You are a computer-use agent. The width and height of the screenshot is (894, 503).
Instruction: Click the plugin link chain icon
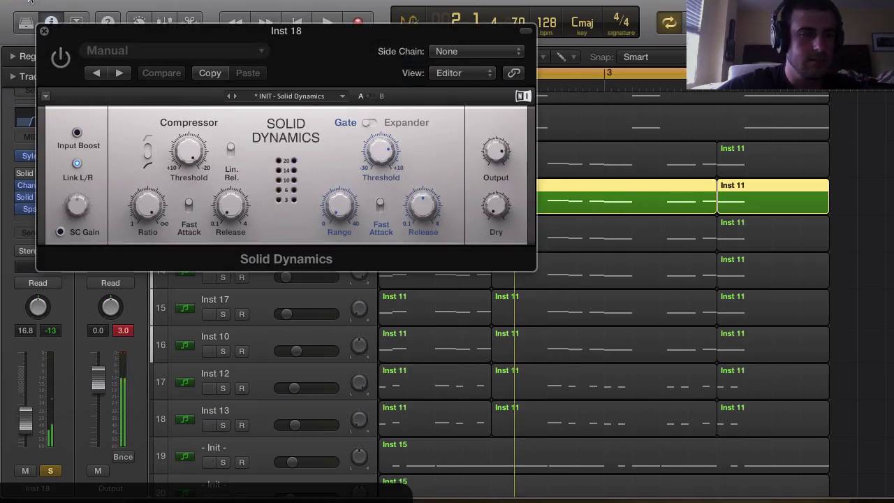point(513,73)
